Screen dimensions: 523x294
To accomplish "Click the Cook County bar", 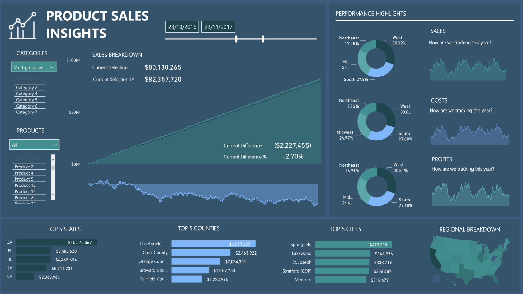I will (x=201, y=253).
